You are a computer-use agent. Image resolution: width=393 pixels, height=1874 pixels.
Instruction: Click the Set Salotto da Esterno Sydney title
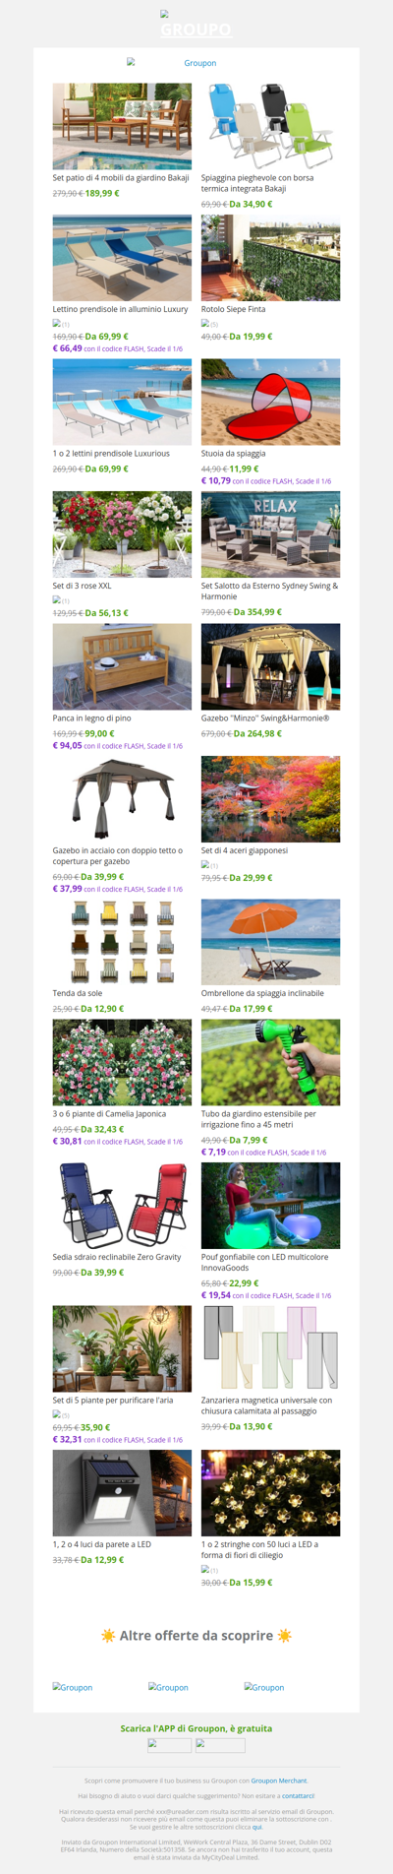click(x=269, y=591)
